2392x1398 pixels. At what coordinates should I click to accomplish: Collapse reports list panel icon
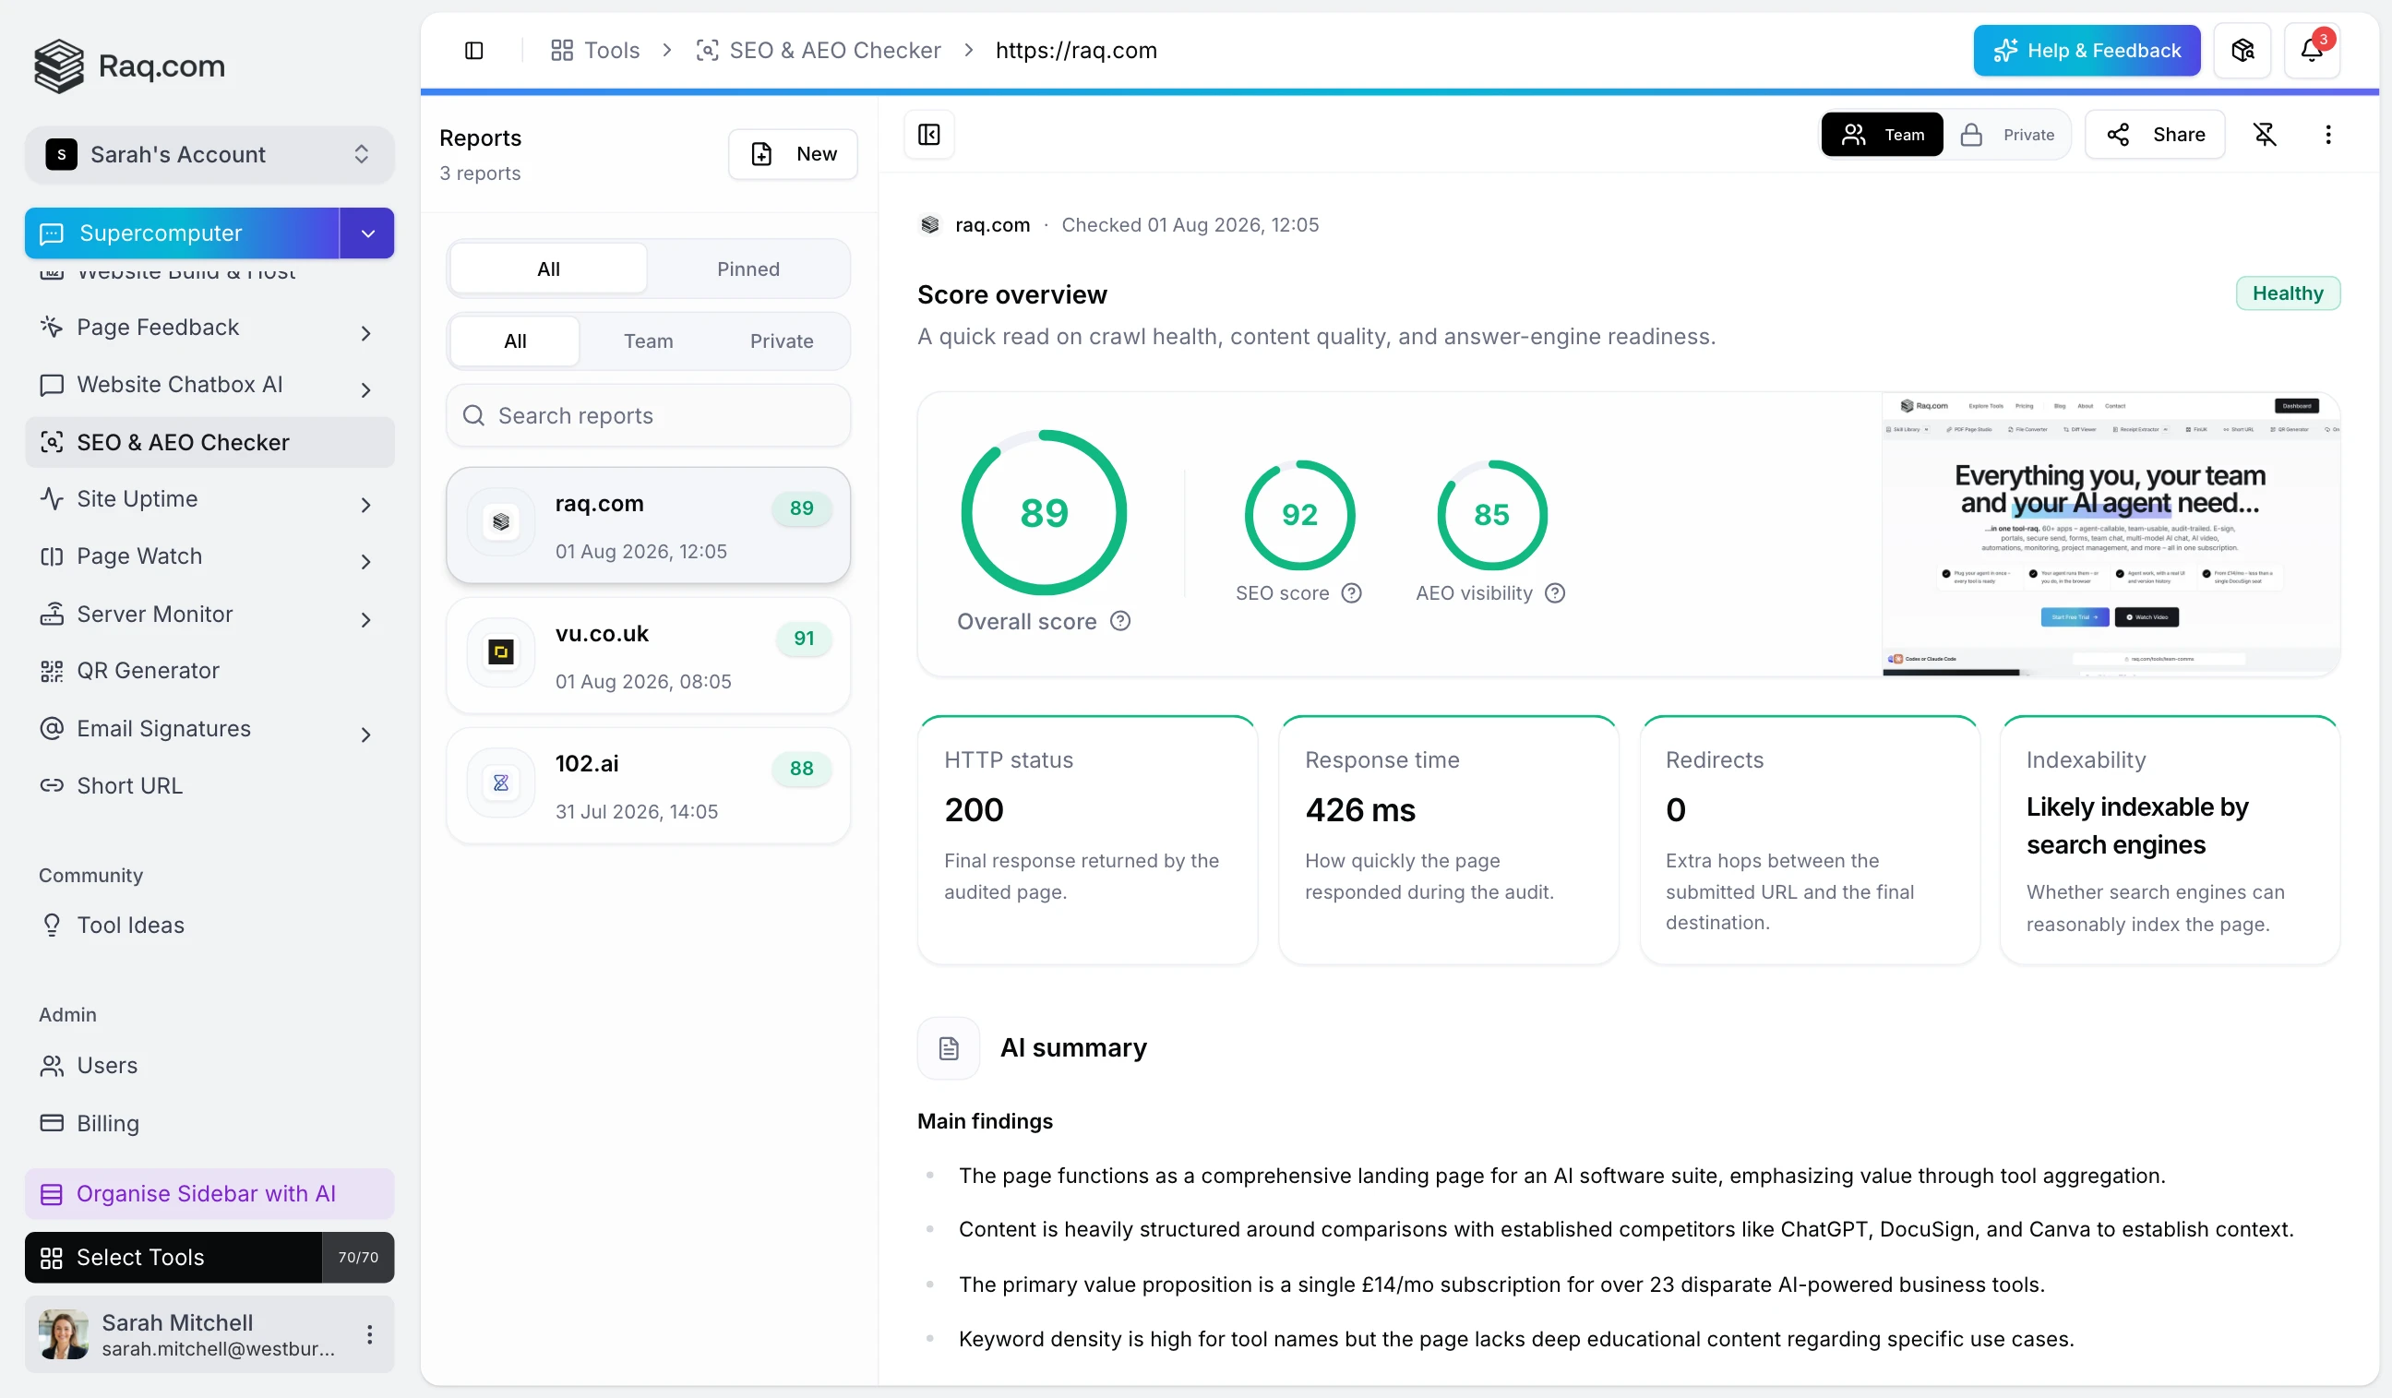click(929, 135)
